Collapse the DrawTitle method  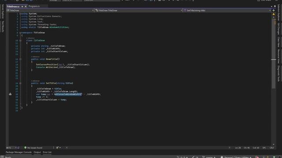click(20, 59)
